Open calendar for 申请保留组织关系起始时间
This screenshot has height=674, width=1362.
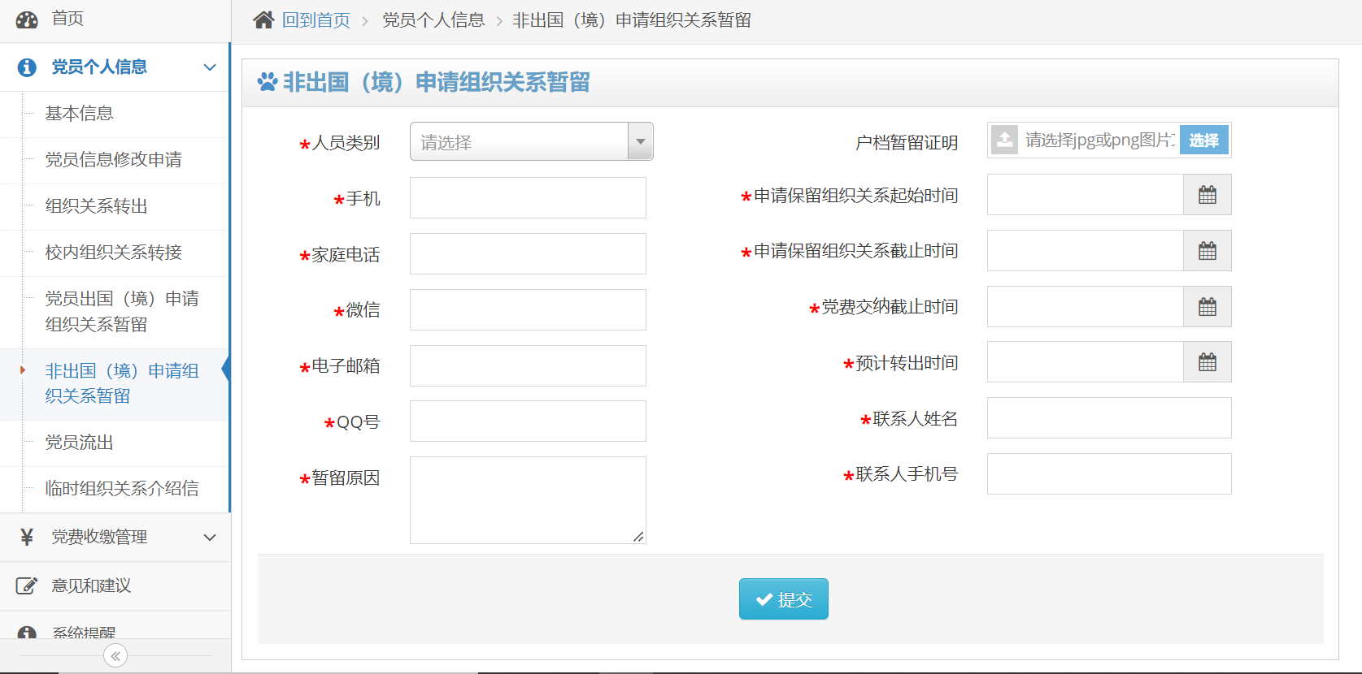click(x=1207, y=195)
